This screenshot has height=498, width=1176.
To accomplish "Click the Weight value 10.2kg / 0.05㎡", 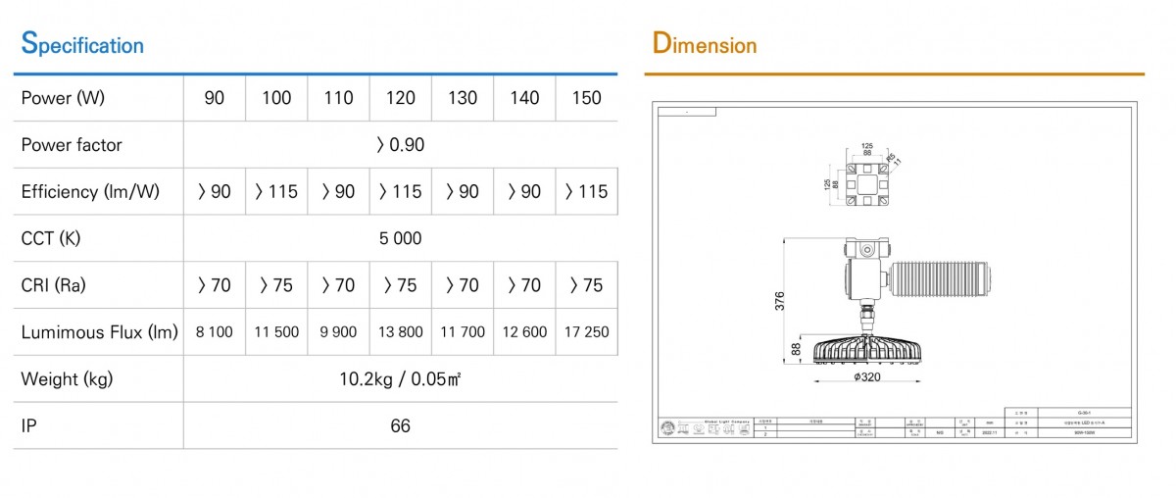I will [x=400, y=379].
